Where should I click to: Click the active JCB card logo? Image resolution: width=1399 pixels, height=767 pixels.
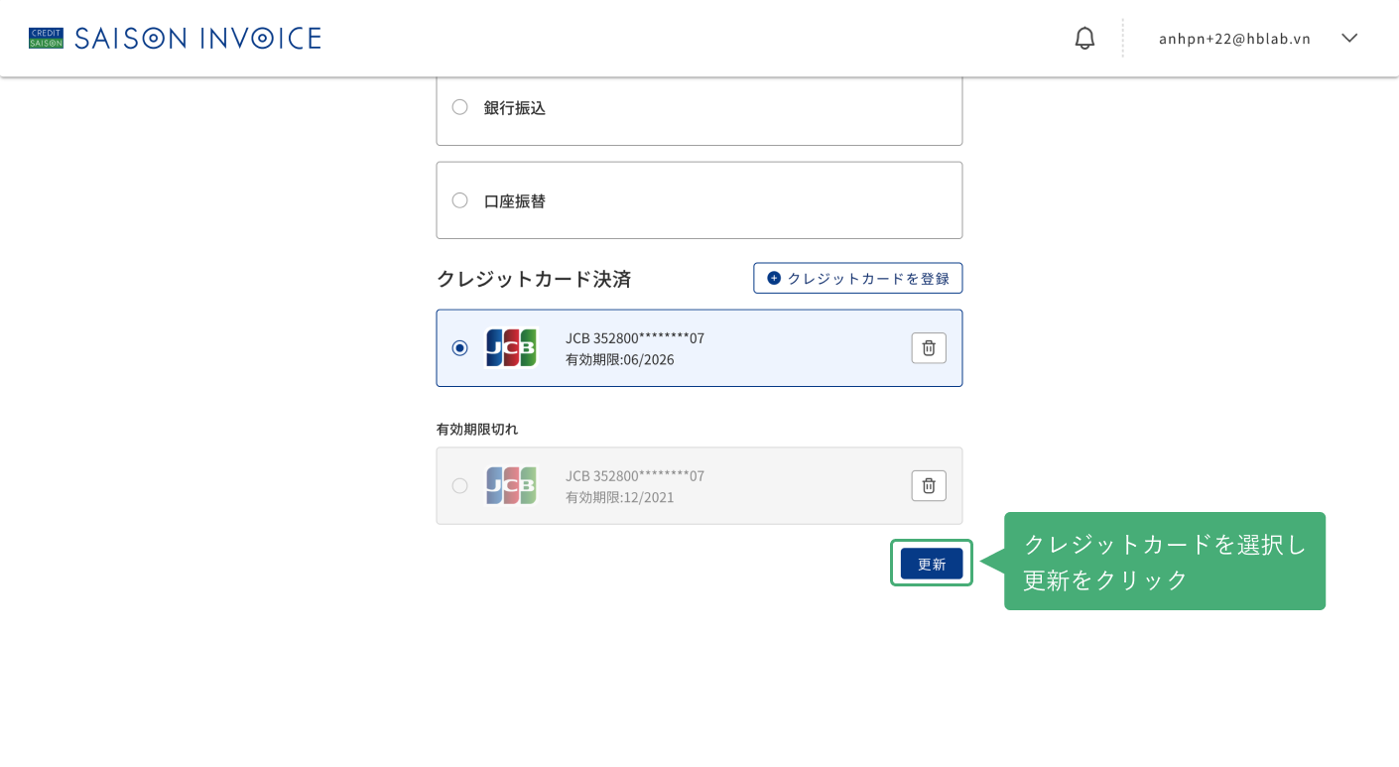coord(511,348)
